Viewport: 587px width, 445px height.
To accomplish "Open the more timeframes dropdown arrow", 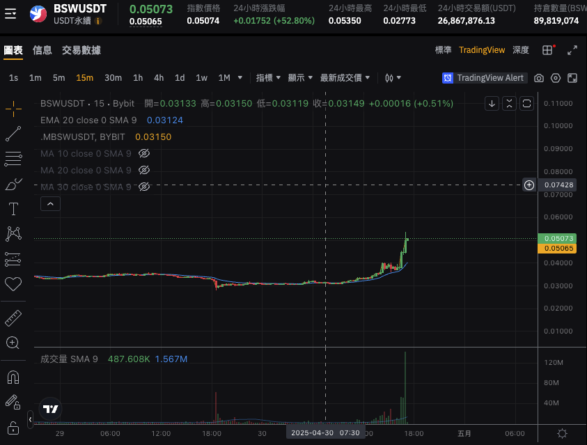I will point(240,78).
